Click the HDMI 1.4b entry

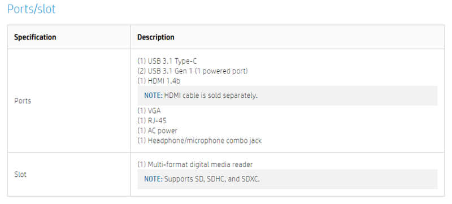pos(159,81)
